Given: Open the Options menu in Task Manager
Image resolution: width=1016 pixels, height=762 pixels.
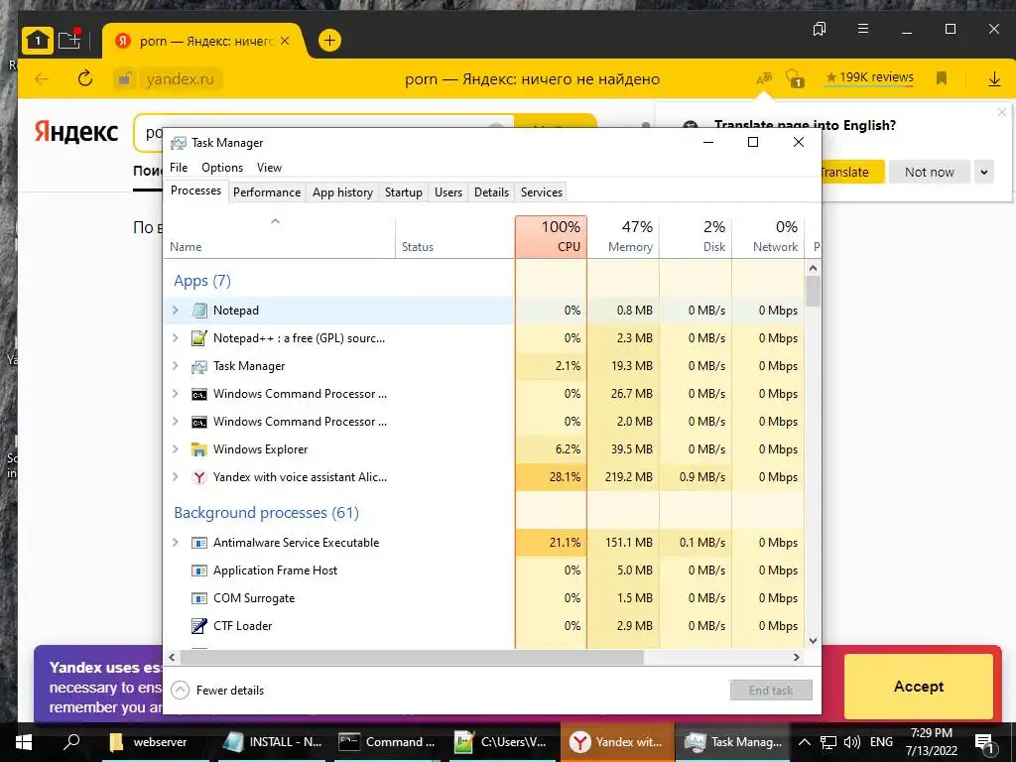Looking at the screenshot, I should point(222,167).
